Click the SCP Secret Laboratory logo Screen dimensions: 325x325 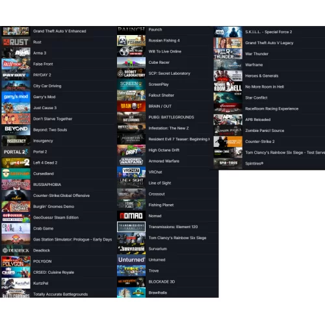131,73
